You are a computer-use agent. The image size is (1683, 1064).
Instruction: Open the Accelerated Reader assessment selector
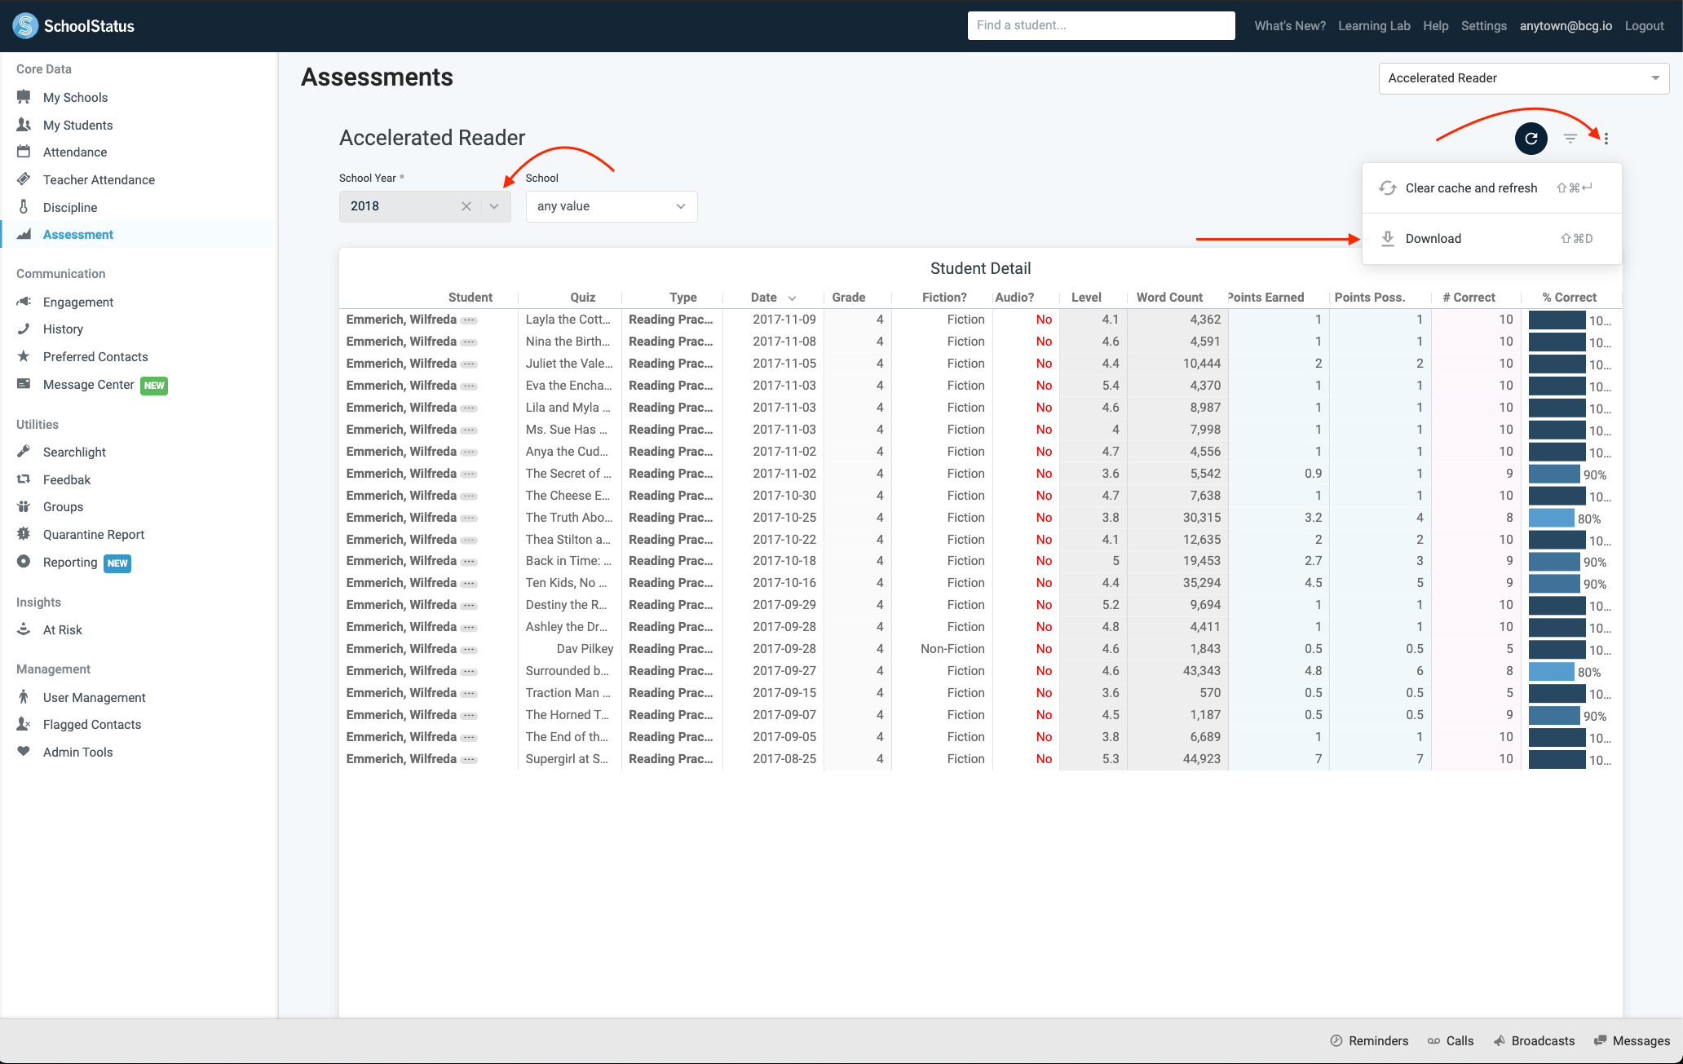(1523, 78)
